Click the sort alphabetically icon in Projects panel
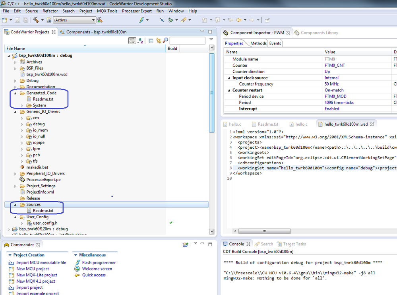This screenshot has height=295, width=397. tap(140, 41)
